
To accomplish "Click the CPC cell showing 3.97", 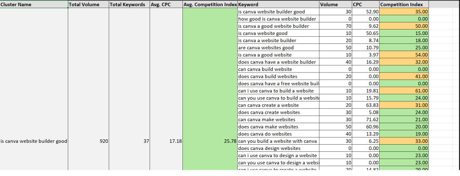I will (366, 55).
